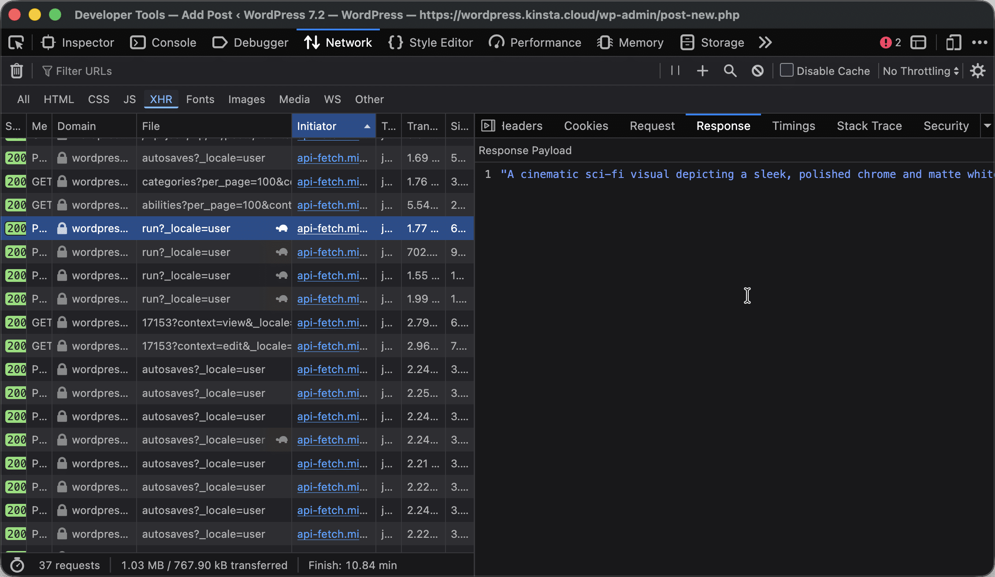Select the 17153?context=view request row

click(238, 322)
